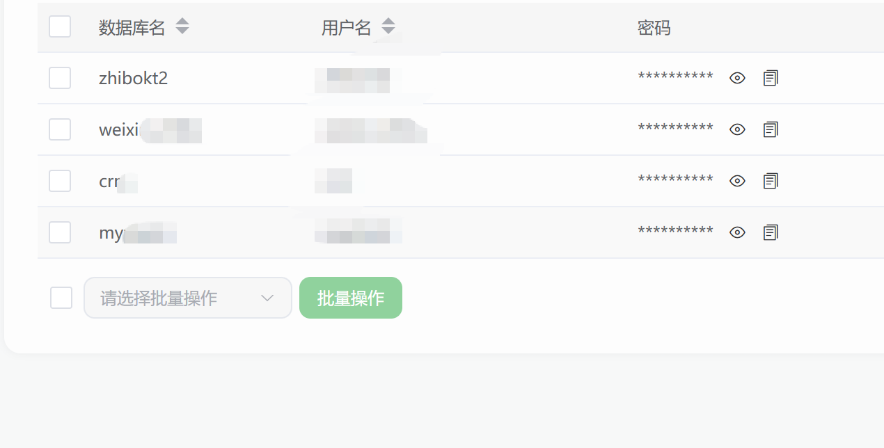Viewport: 884px width, 448px height.
Task: Select the weixi database row checkbox
Action: point(60,129)
